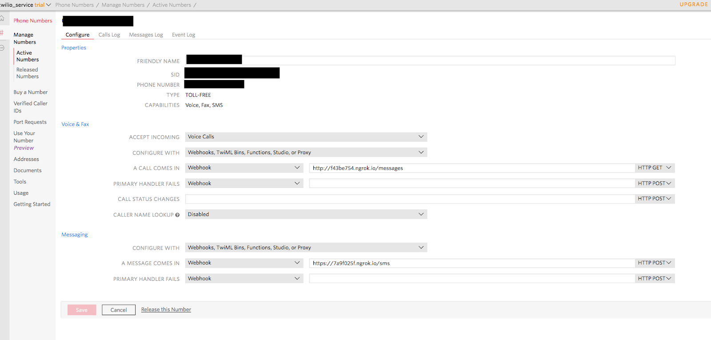The width and height of the screenshot is (711, 340).
Task: Click the Cancel button
Action: click(x=119, y=310)
